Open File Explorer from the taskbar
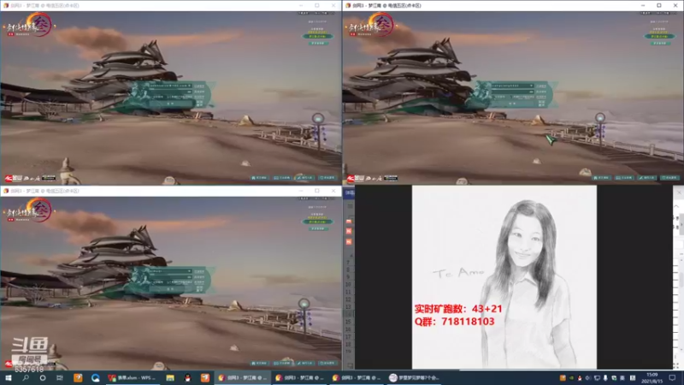The height and width of the screenshot is (385, 684). pos(170,378)
